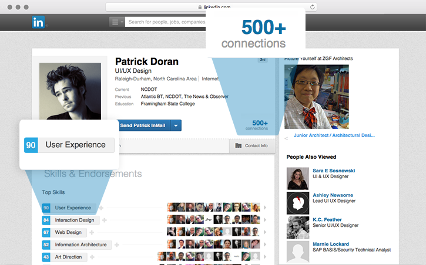Click Sara E Sosnowski's avatar thumbnail

(298, 179)
